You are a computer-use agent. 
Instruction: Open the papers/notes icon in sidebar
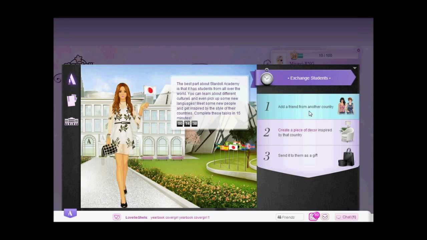[72, 100]
